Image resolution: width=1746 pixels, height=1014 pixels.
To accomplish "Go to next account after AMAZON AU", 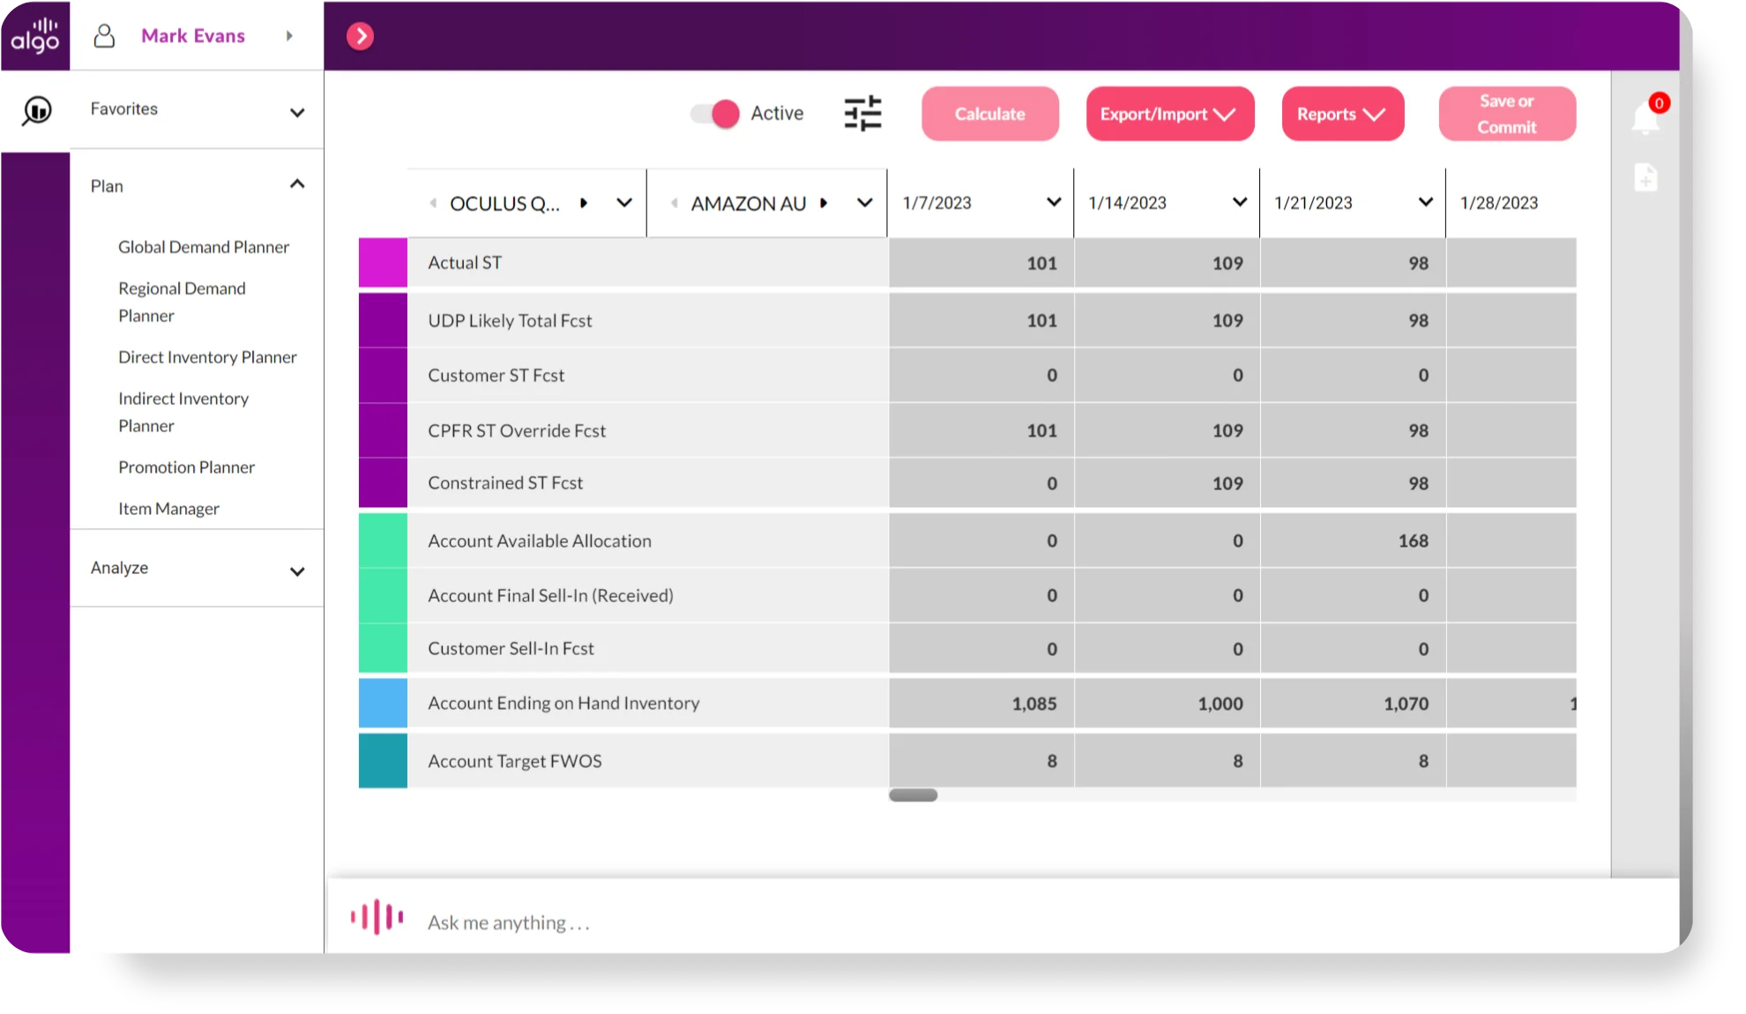I will tap(824, 203).
